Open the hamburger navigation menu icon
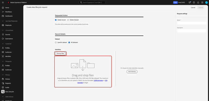The image size is (209, 101). pos(3,3)
